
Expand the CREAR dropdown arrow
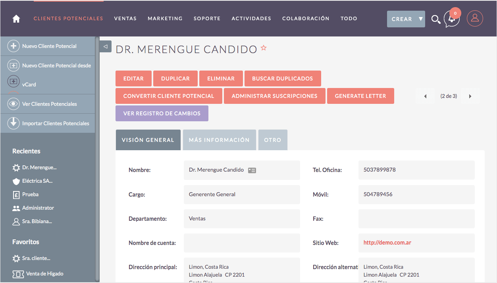(420, 19)
